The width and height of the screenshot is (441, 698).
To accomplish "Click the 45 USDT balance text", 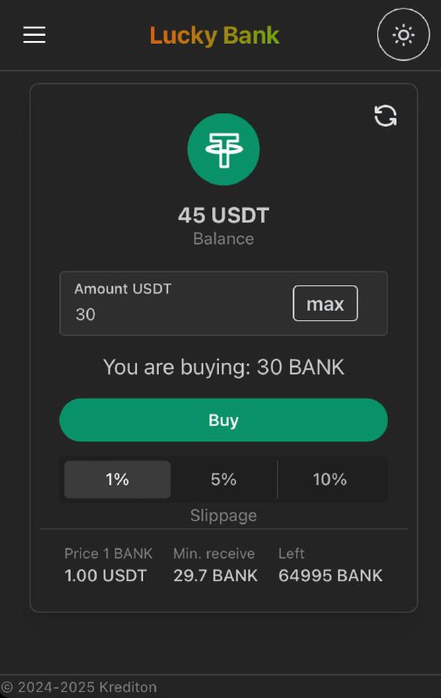I will pyautogui.click(x=224, y=216).
